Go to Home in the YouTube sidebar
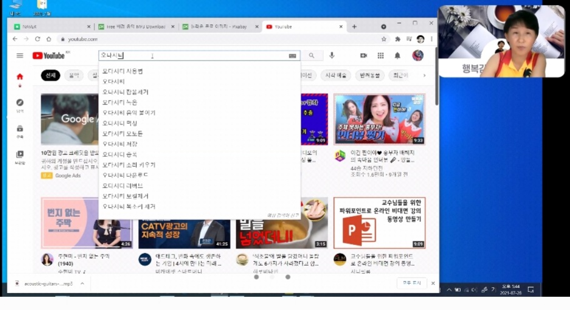The width and height of the screenshot is (570, 310). pos(19,77)
